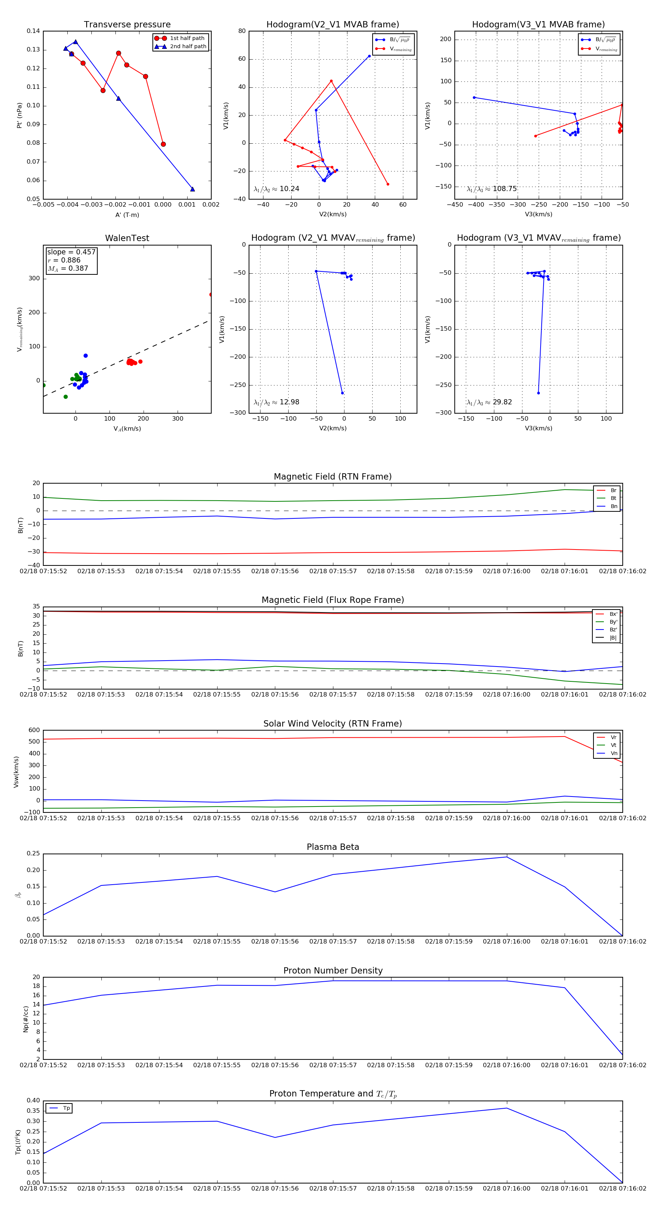Click the eigenvalue ratio value "12.98"

[289, 402]
